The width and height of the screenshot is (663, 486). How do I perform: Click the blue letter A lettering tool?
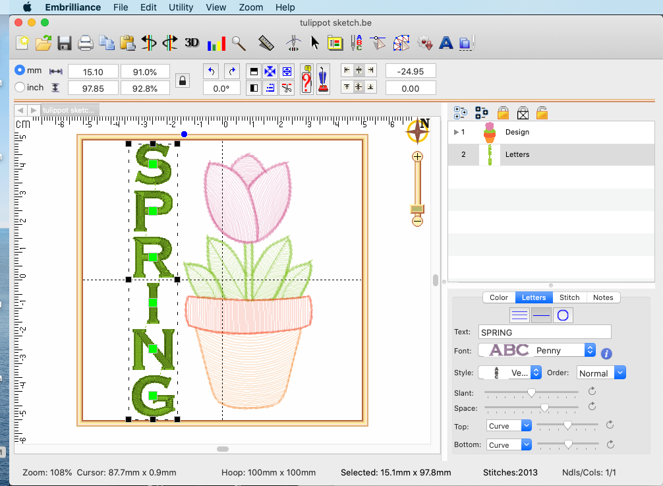[x=446, y=44]
